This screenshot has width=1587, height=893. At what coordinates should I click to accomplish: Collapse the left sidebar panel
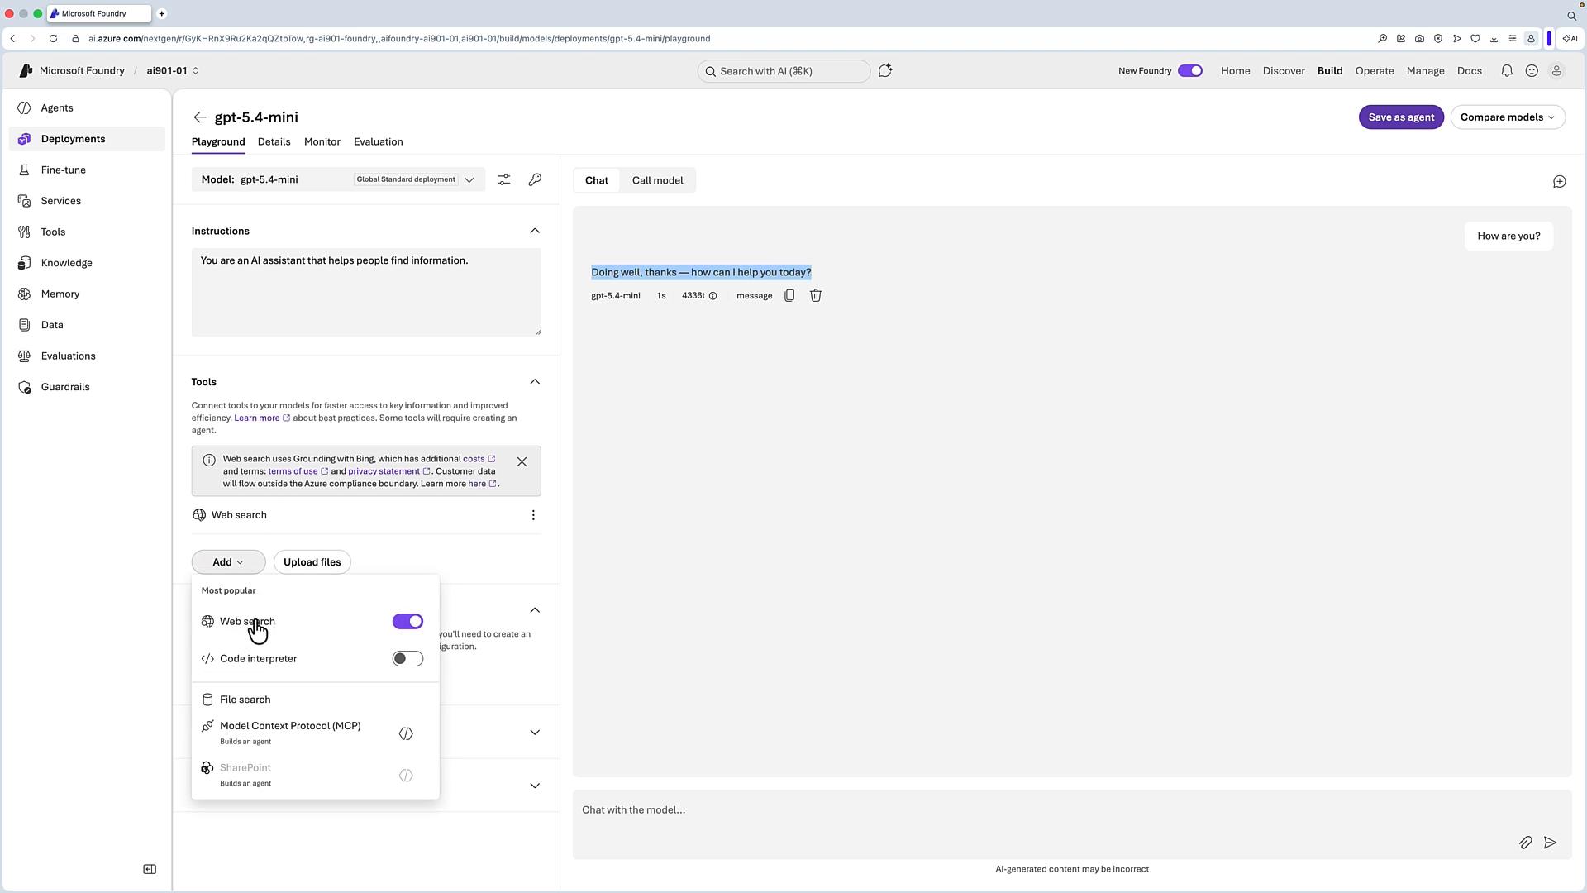[150, 869]
